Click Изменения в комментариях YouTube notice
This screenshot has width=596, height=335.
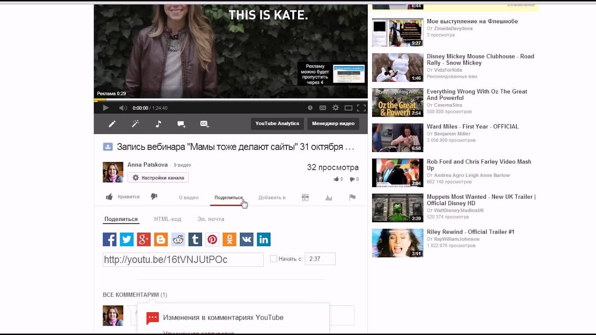223,318
